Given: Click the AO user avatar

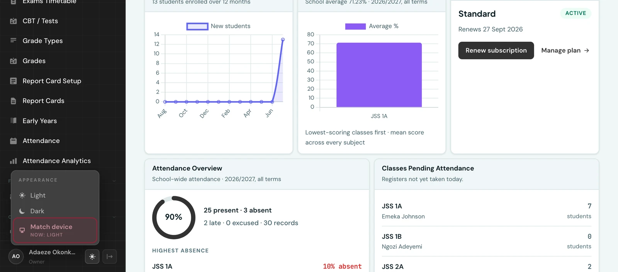Looking at the screenshot, I should click(x=16, y=256).
